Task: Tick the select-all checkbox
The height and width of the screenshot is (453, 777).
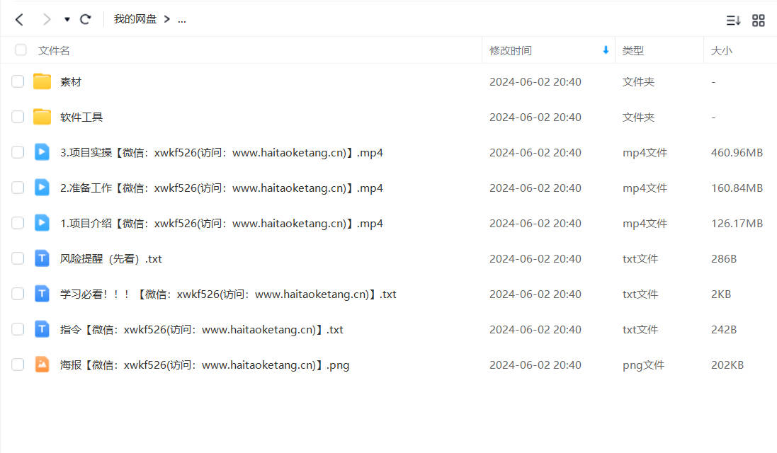Action: pos(21,50)
